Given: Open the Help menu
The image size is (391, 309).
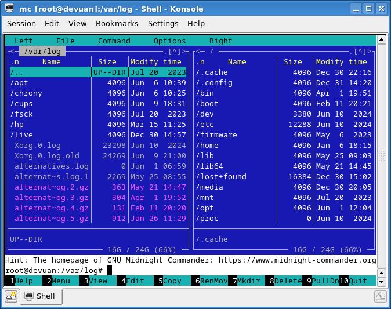Looking at the screenshot, I should tap(196, 23).
